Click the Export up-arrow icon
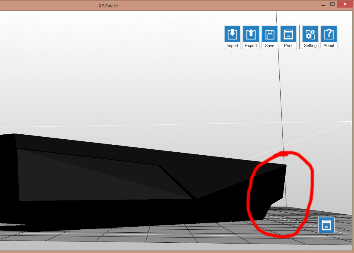The image size is (354, 253). point(251,34)
